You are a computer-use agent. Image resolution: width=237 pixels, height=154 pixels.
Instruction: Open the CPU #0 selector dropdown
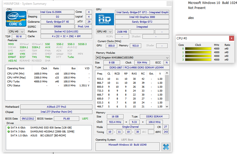click(x=16, y=32)
